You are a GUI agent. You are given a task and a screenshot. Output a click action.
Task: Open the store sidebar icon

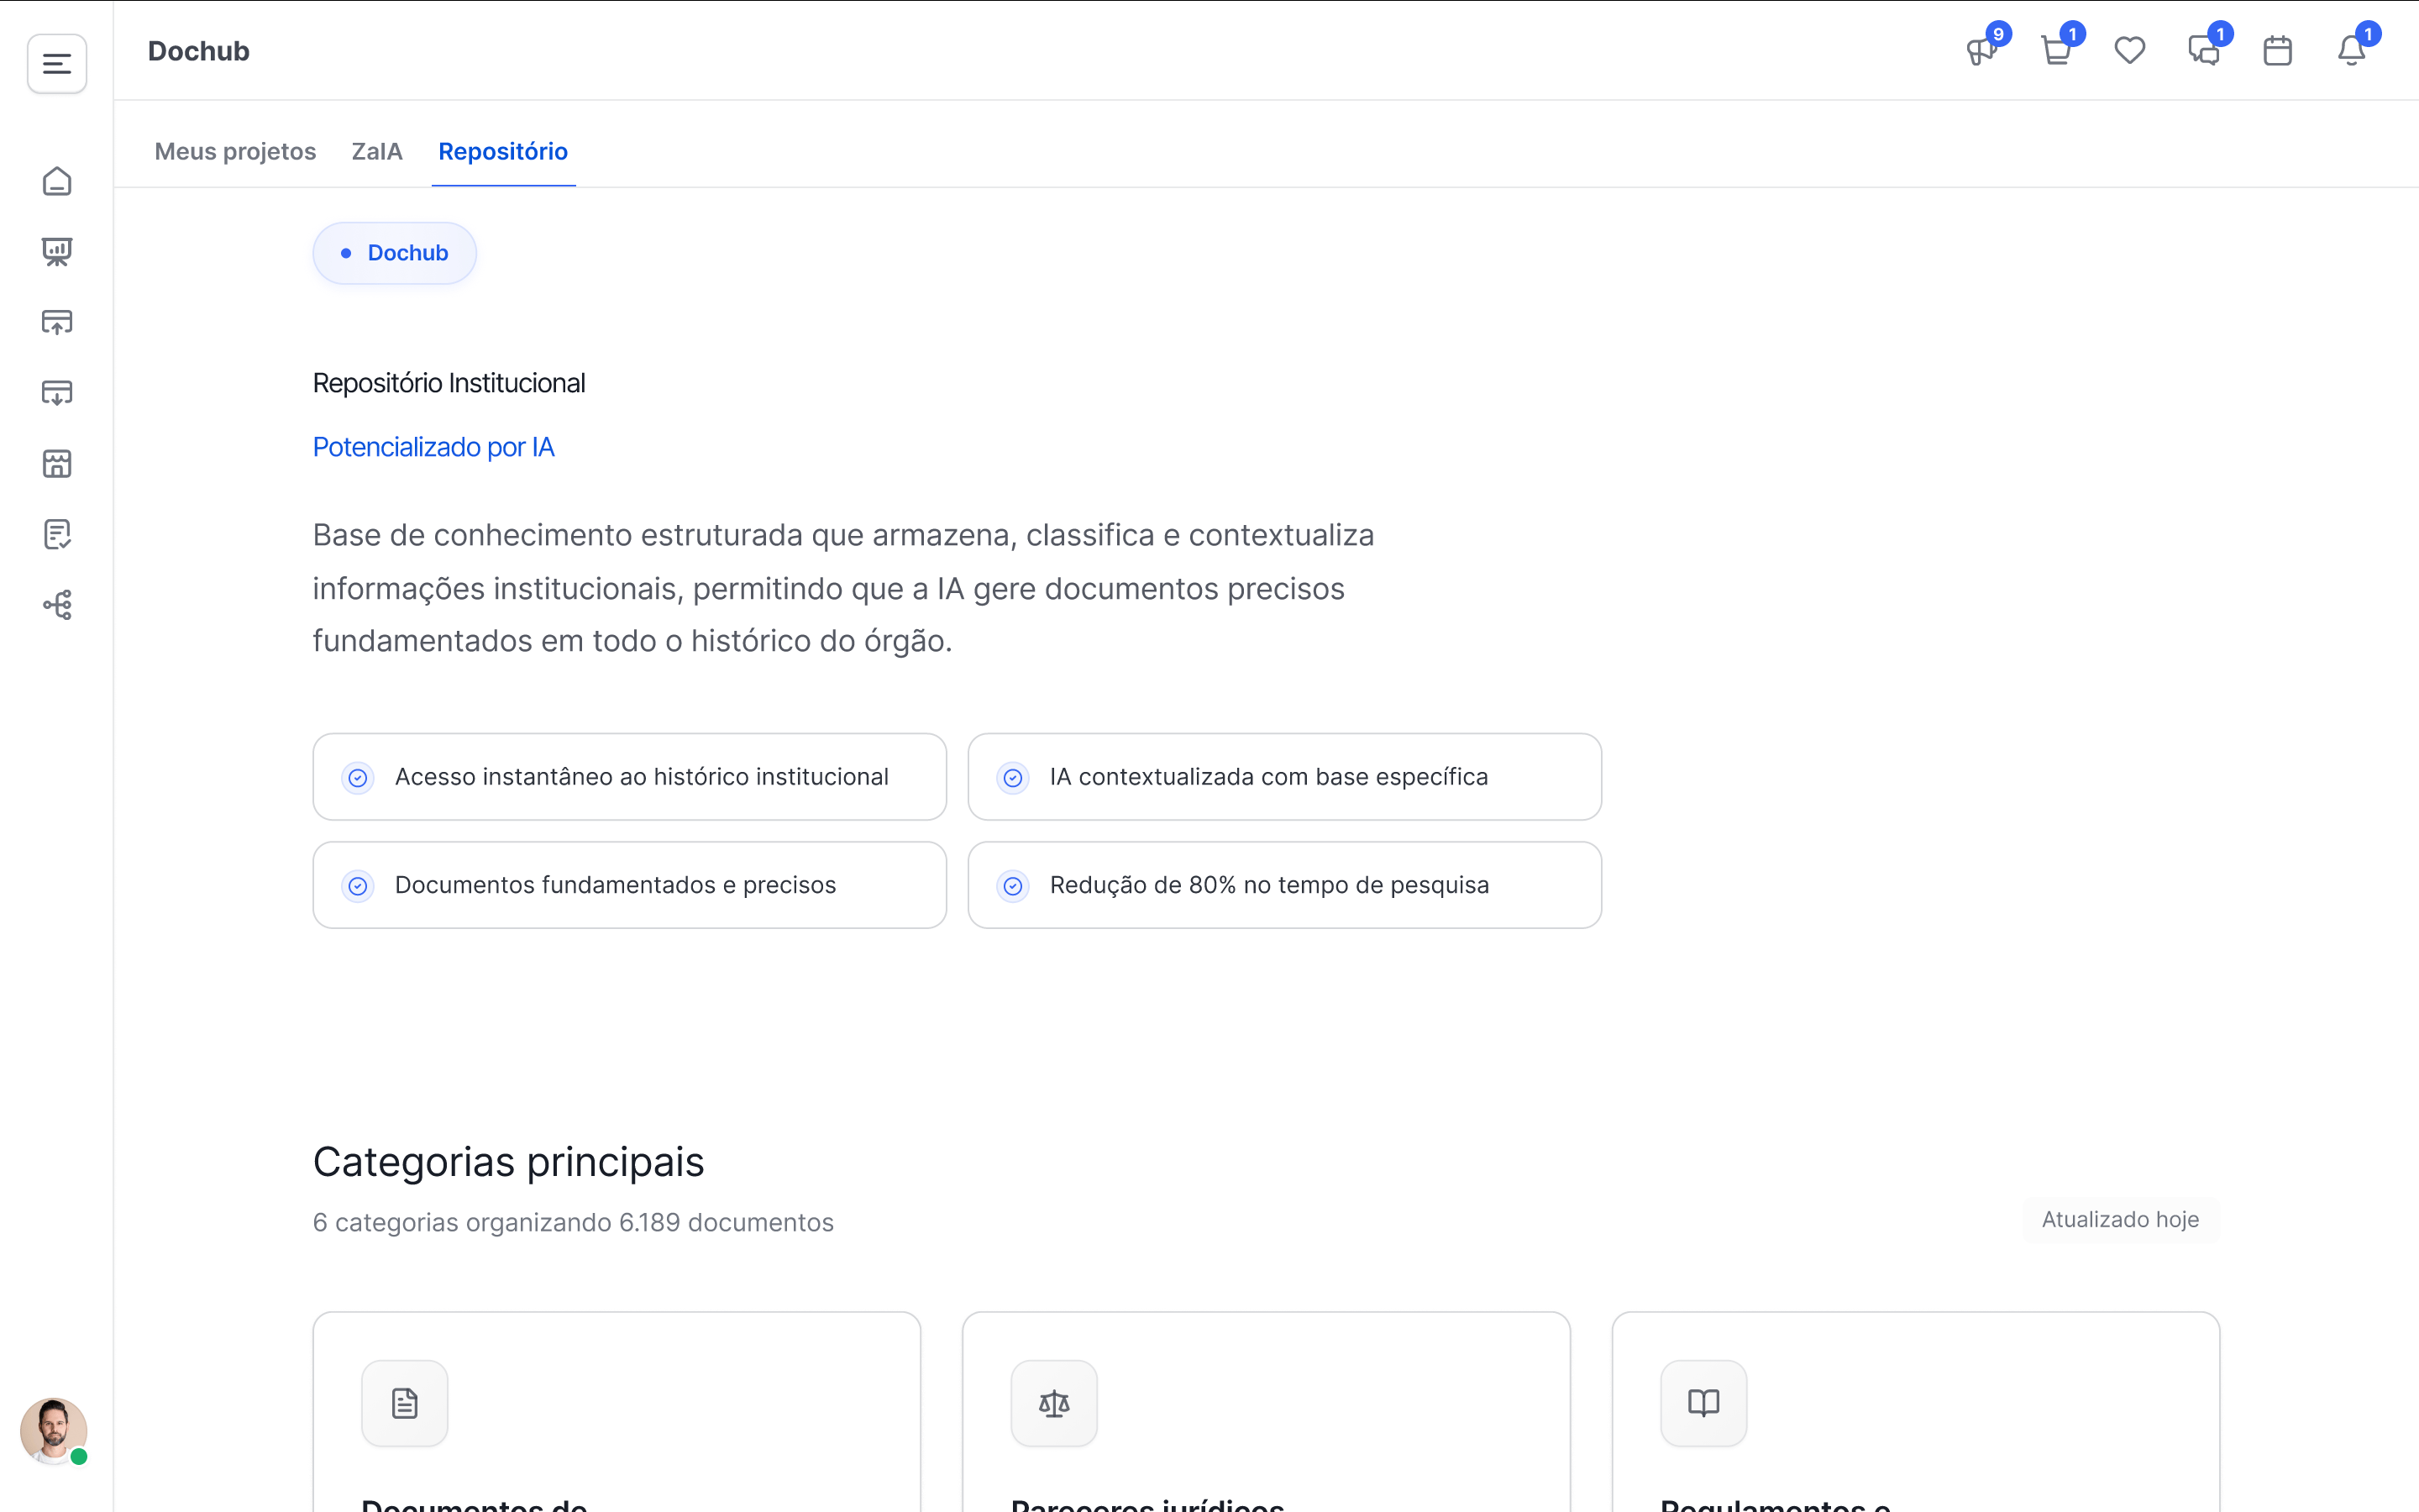pyautogui.click(x=57, y=463)
